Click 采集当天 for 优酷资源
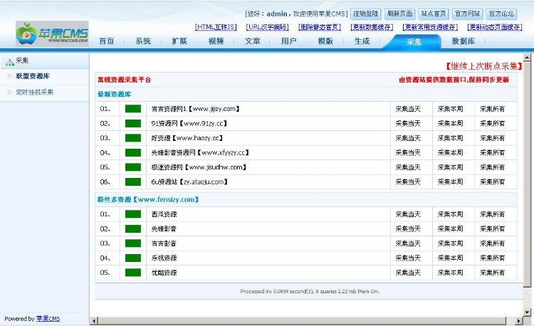Viewport: 534px width, 326px height. click(408, 273)
